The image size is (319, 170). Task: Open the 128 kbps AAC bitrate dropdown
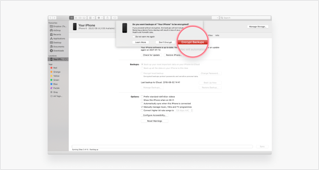(x=184, y=110)
